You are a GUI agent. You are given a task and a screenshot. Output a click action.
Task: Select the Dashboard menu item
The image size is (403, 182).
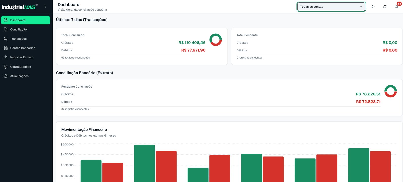tap(25, 20)
